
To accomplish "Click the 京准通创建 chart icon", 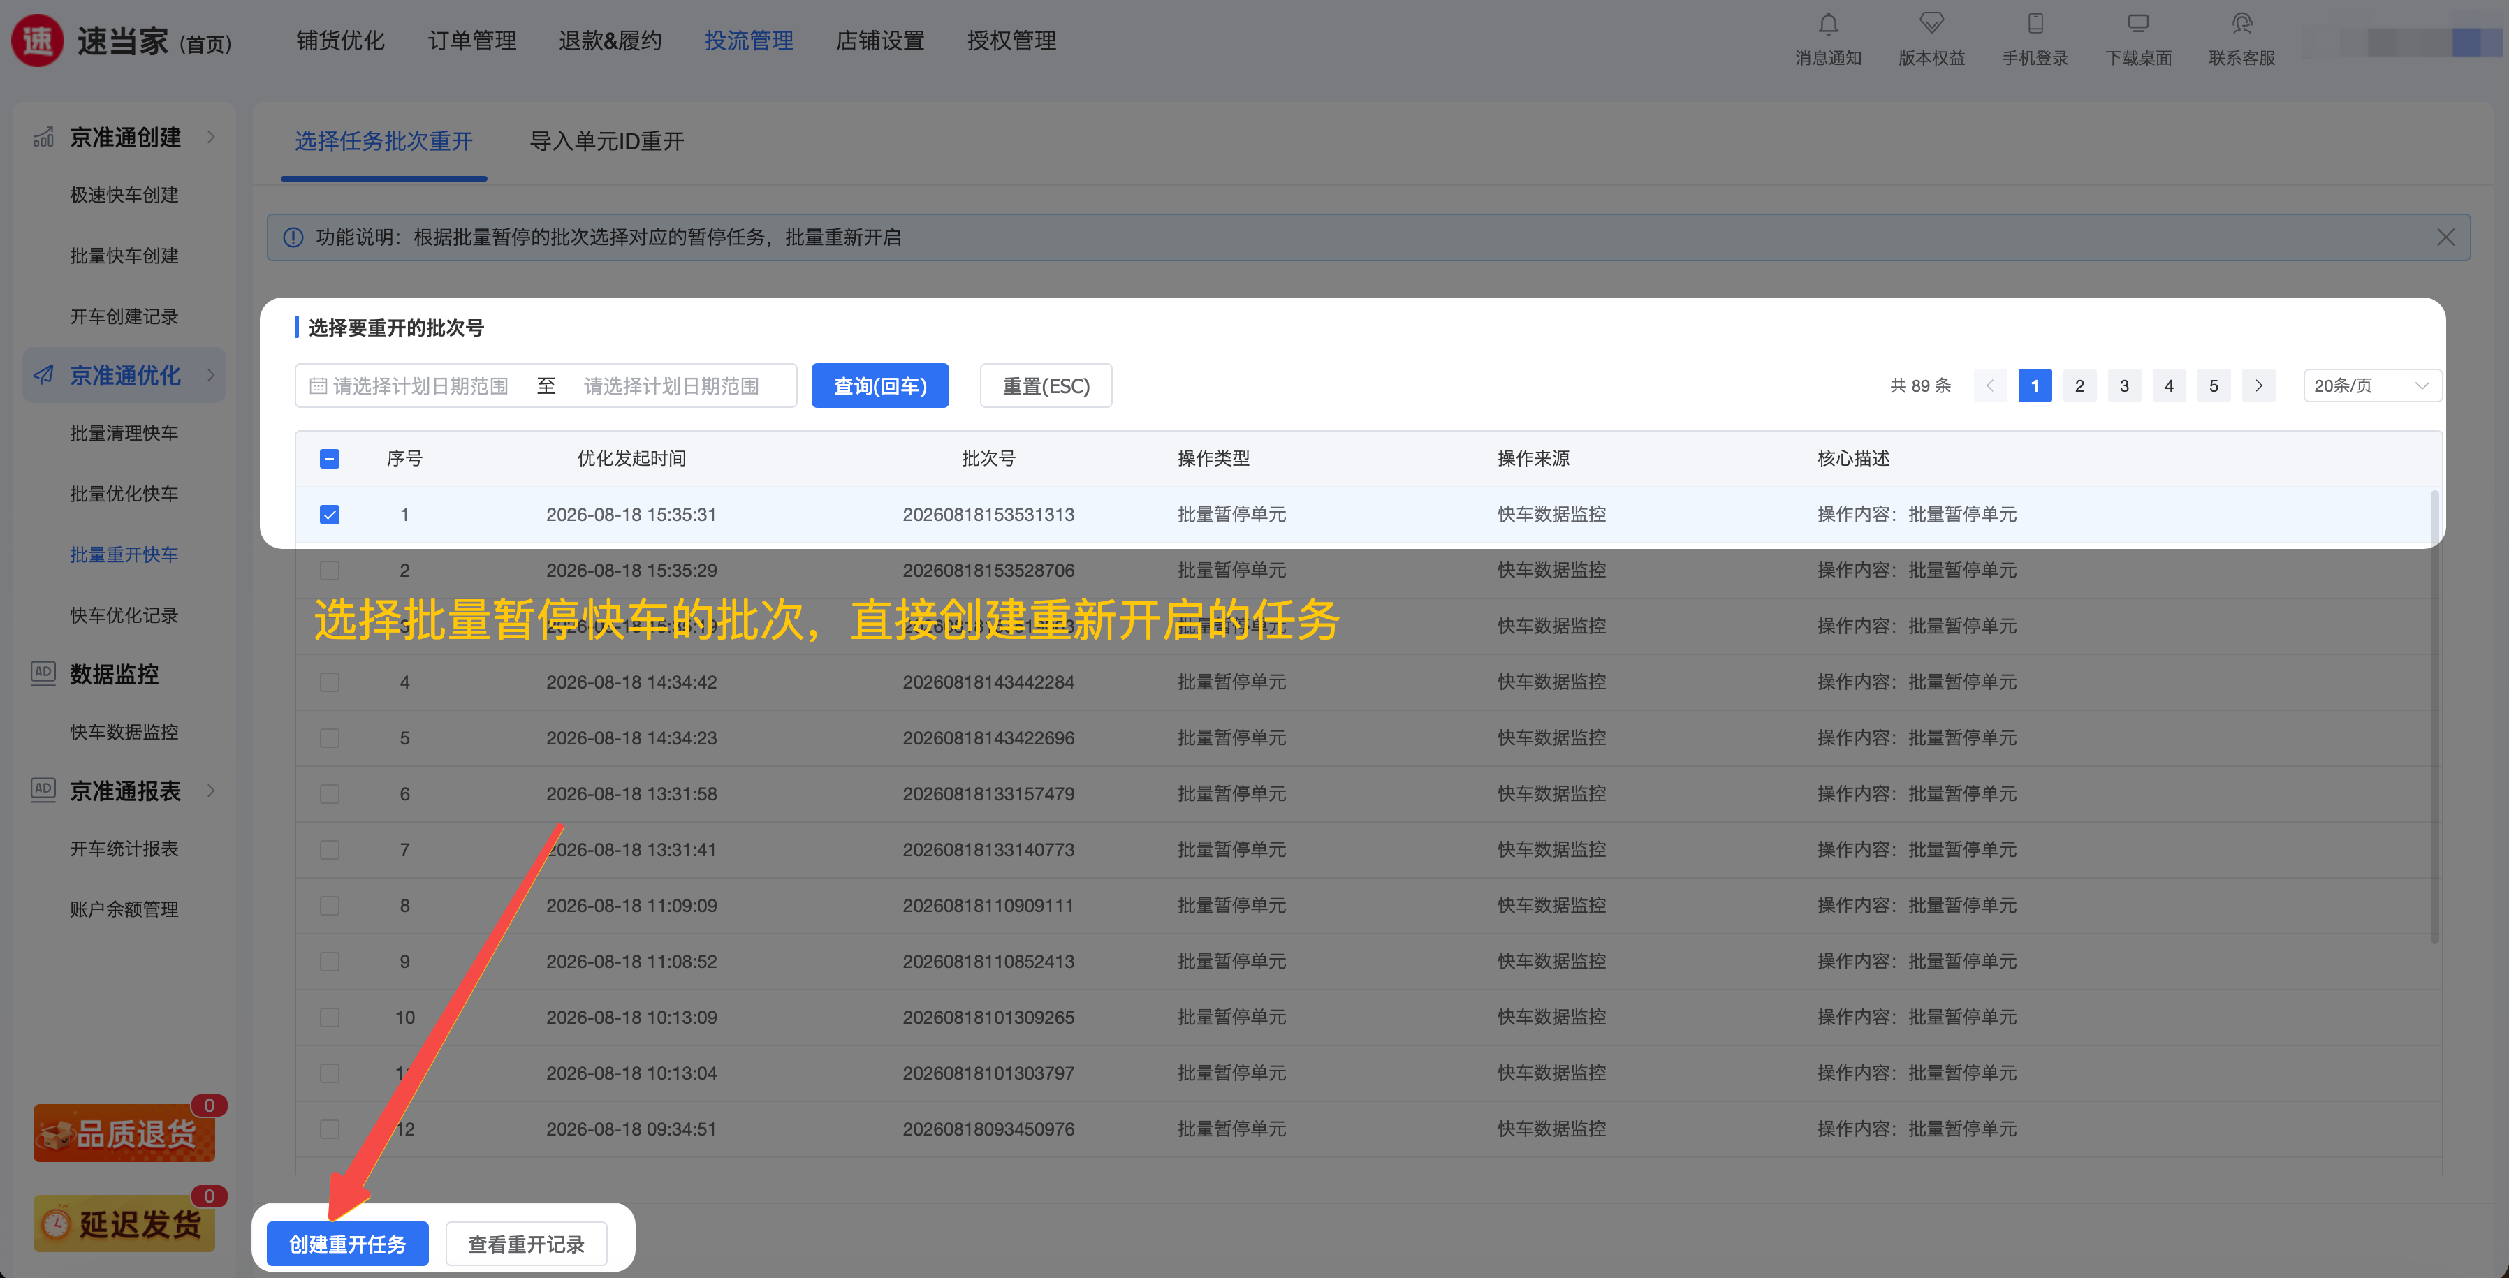I will click(44, 138).
